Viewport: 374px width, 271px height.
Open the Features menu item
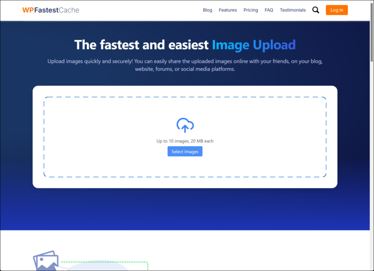coord(228,10)
